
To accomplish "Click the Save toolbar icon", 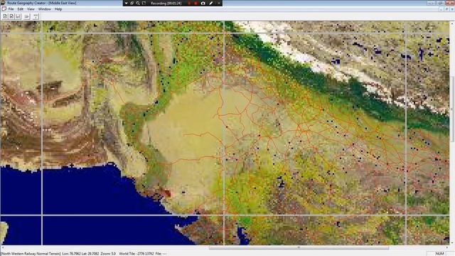I will 18,16.
